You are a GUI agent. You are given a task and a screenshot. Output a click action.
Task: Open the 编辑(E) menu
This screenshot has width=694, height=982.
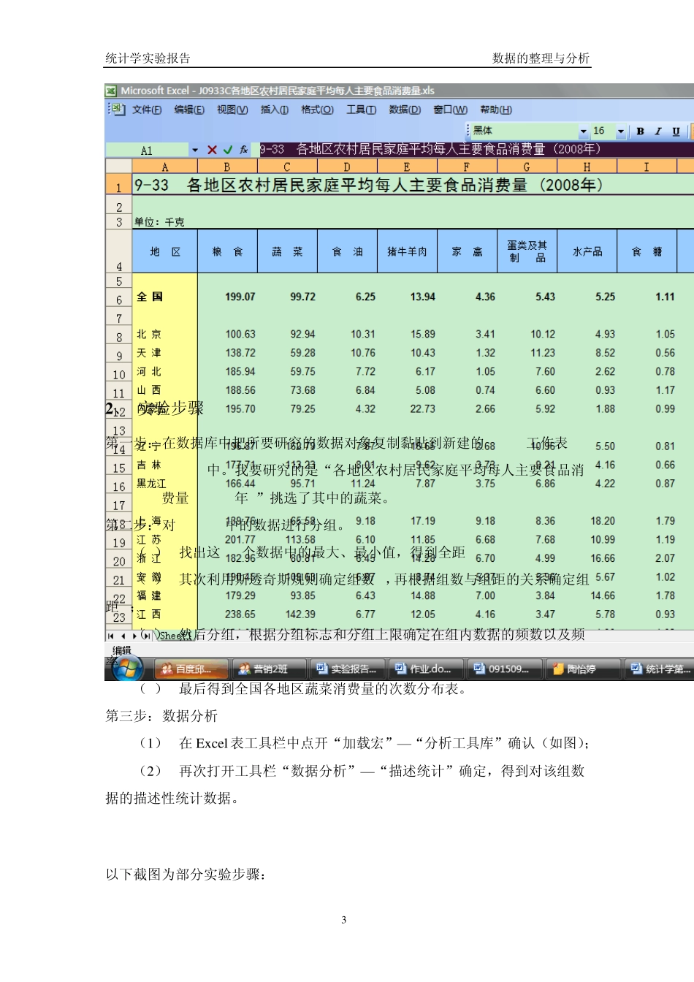click(x=189, y=110)
